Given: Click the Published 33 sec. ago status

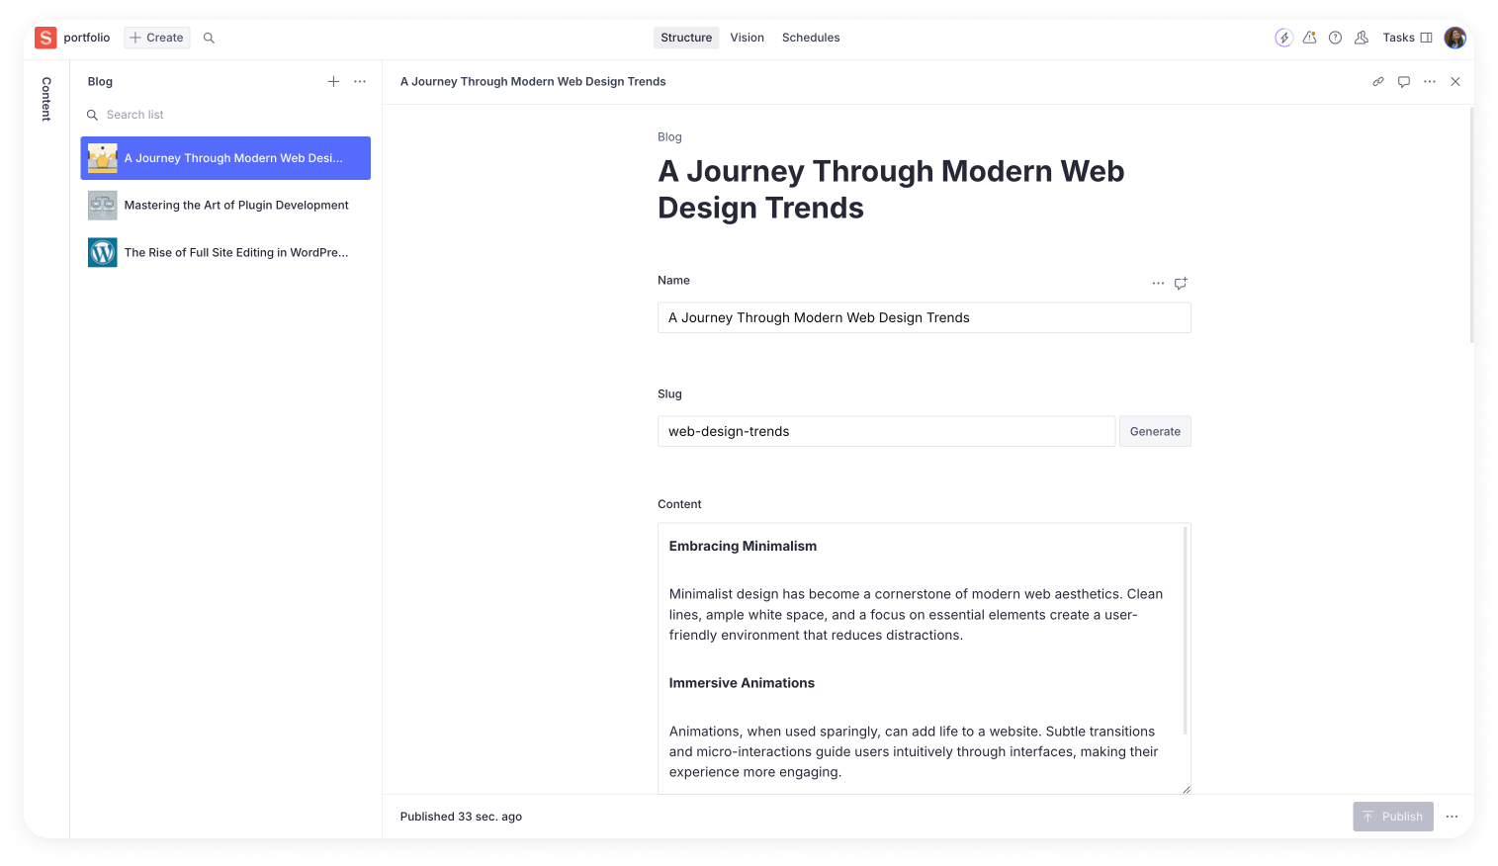Looking at the screenshot, I should click(461, 817).
